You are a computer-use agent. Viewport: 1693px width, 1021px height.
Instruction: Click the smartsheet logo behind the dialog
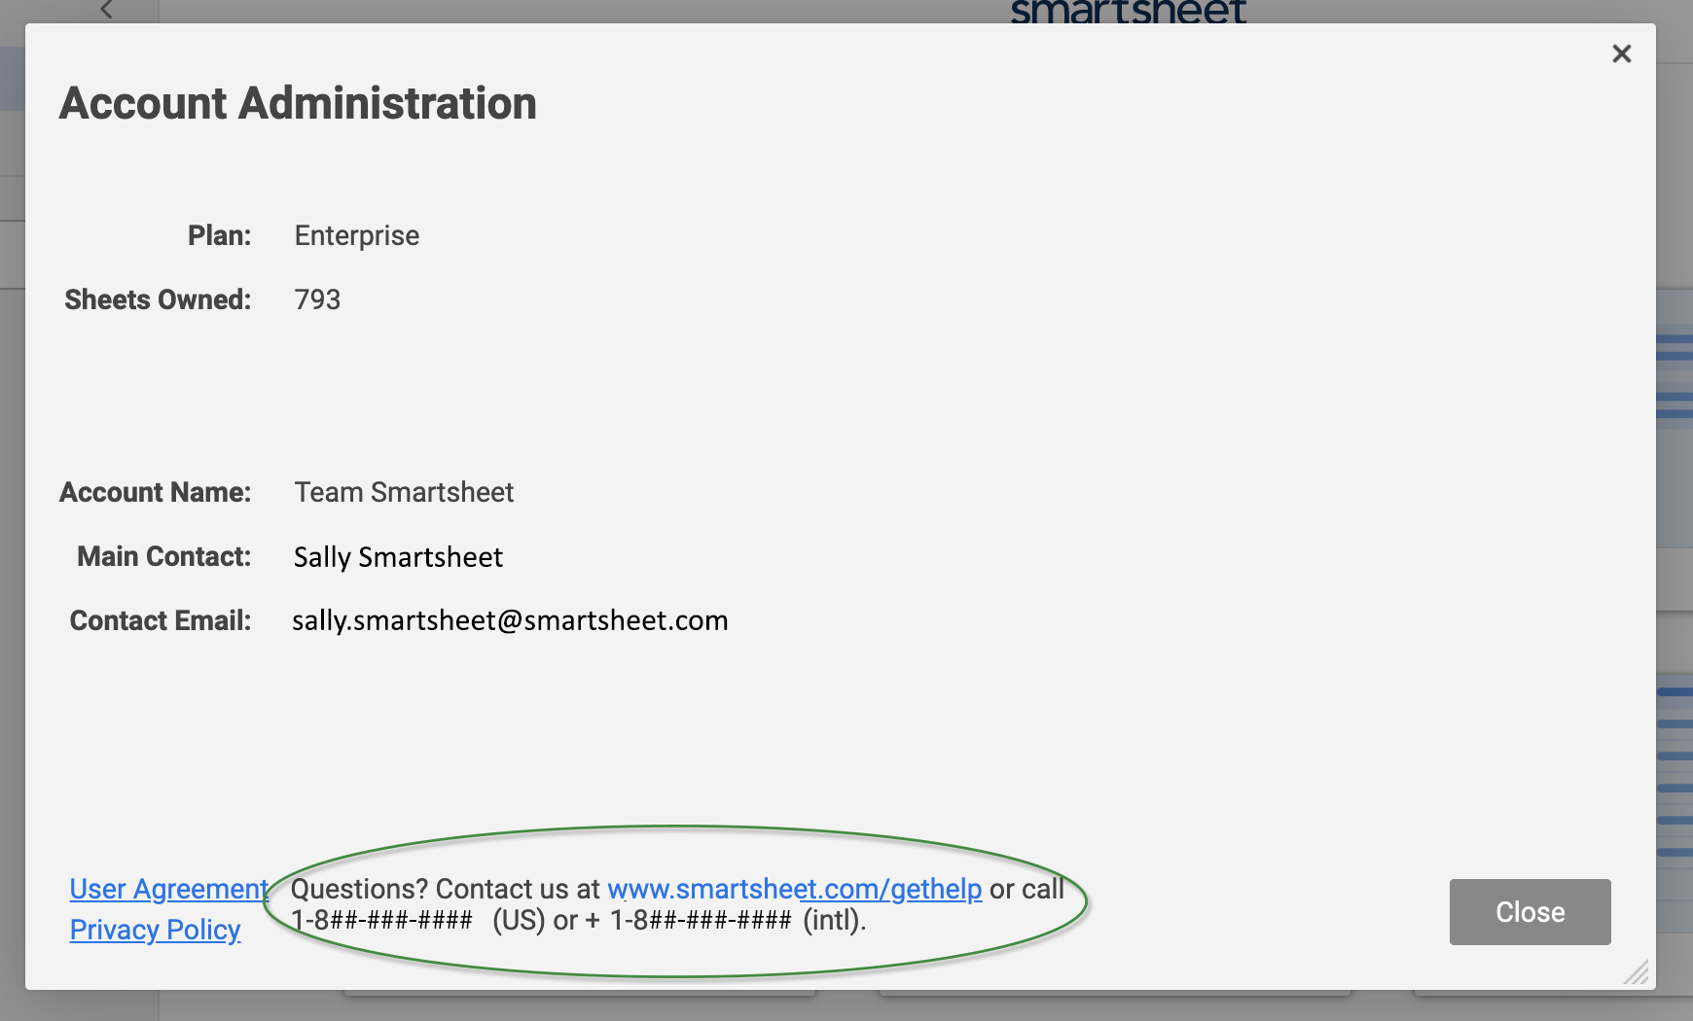[1128, 11]
